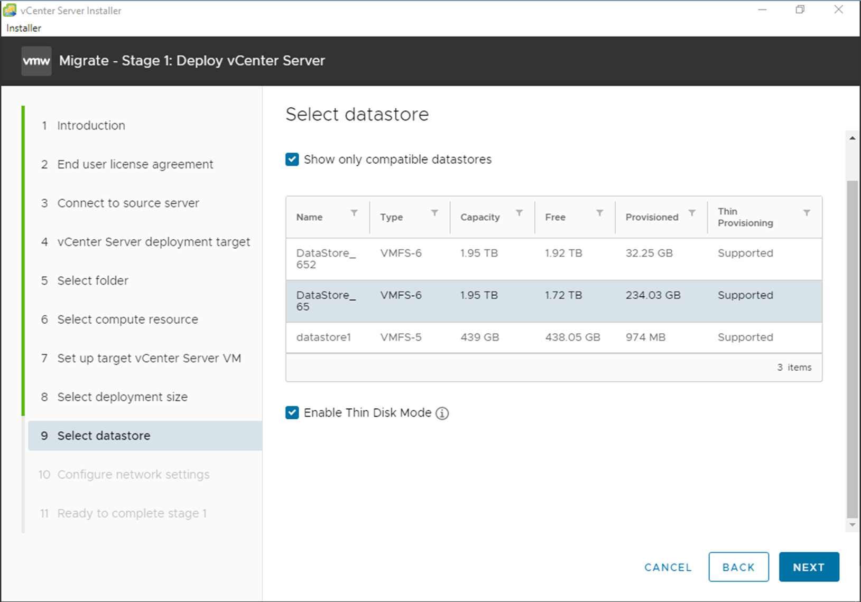861x602 pixels.
Task: Disable the Enable Thin Disk Mode checkbox
Action: [x=292, y=412]
